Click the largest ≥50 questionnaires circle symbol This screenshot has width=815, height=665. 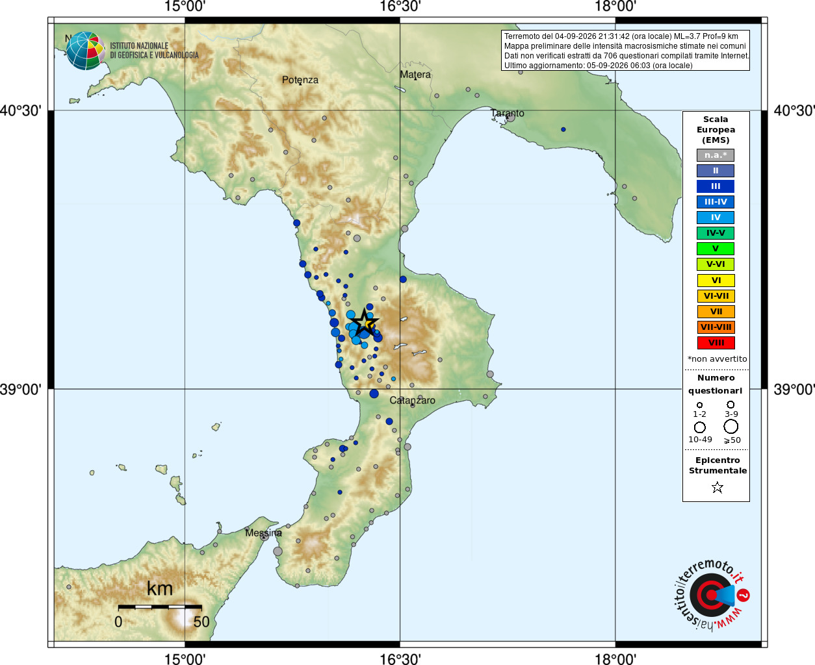click(731, 427)
